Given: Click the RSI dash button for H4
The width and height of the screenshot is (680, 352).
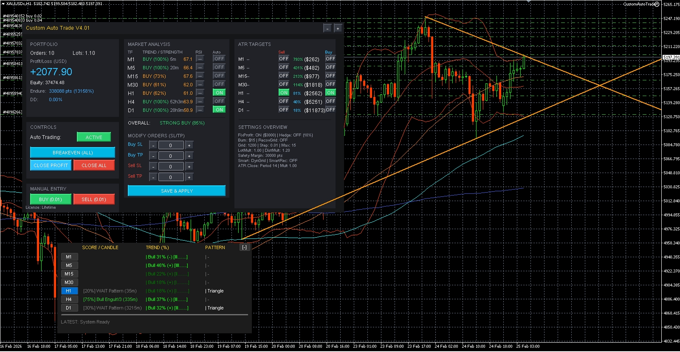Looking at the screenshot, I should click(200, 102).
